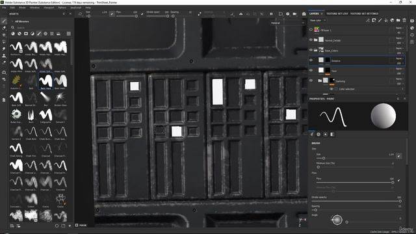Filter assets by materials sphere icon
416x234 pixels.
(x=13, y=34)
